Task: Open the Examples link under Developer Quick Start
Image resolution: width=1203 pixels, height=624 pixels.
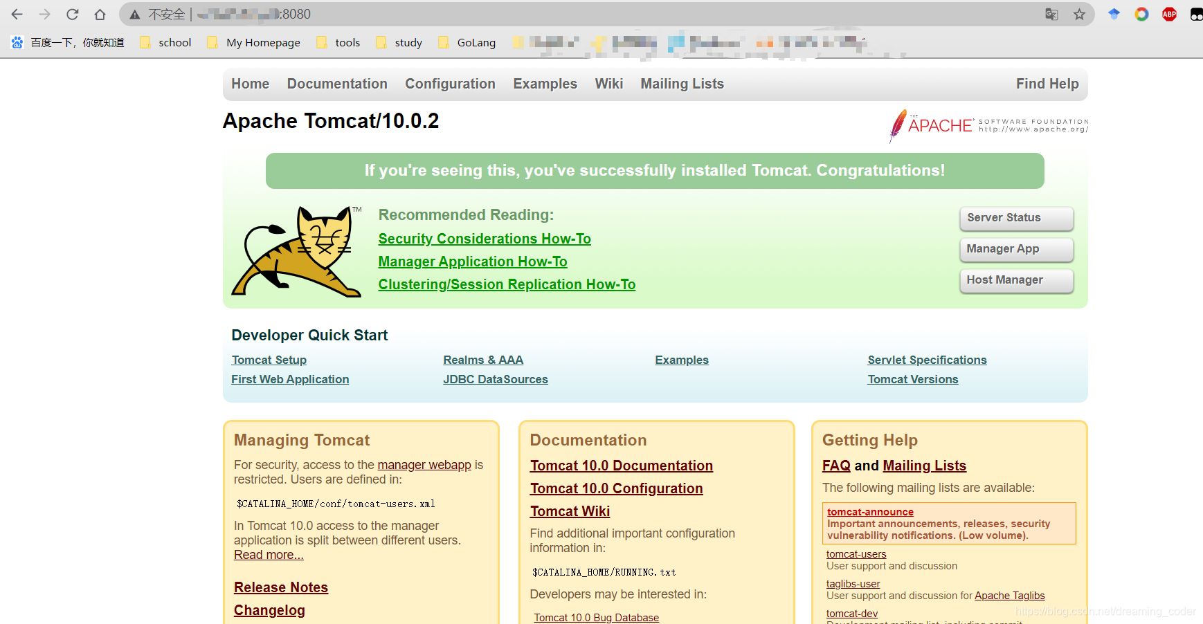Action: pyautogui.click(x=682, y=360)
